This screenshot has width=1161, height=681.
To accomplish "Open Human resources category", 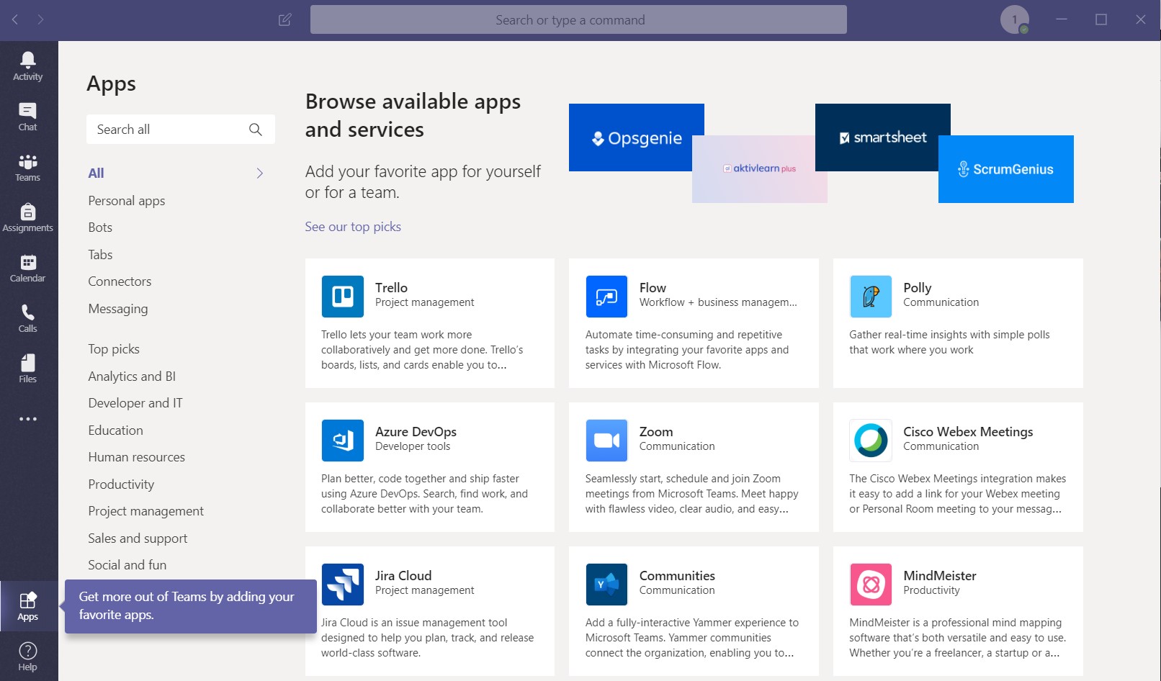I will tap(136, 457).
